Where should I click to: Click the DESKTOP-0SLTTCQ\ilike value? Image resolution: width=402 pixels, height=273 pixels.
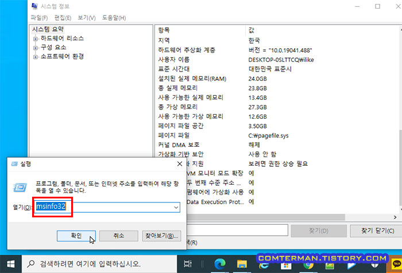click(x=281, y=60)
